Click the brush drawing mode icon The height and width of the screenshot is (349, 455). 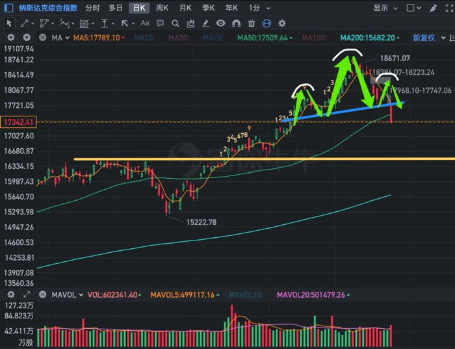[434, 8]
